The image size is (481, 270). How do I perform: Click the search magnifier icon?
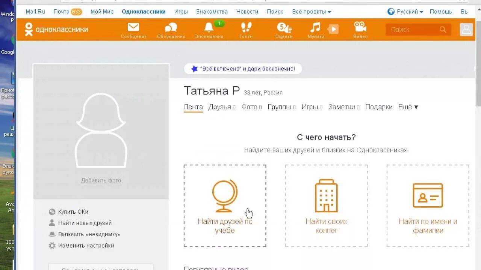pos(443,30)
